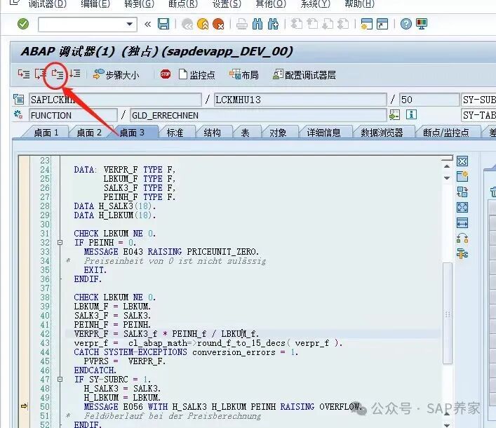This screenshot has width=496, height=428.
Task: Click the red STOP breakpoint icon
Action: coord(165,74)
